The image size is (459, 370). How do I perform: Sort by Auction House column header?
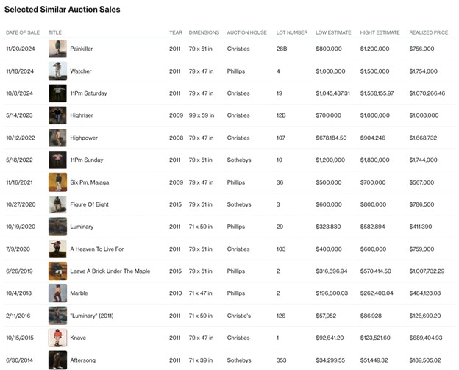click(246, 32)
